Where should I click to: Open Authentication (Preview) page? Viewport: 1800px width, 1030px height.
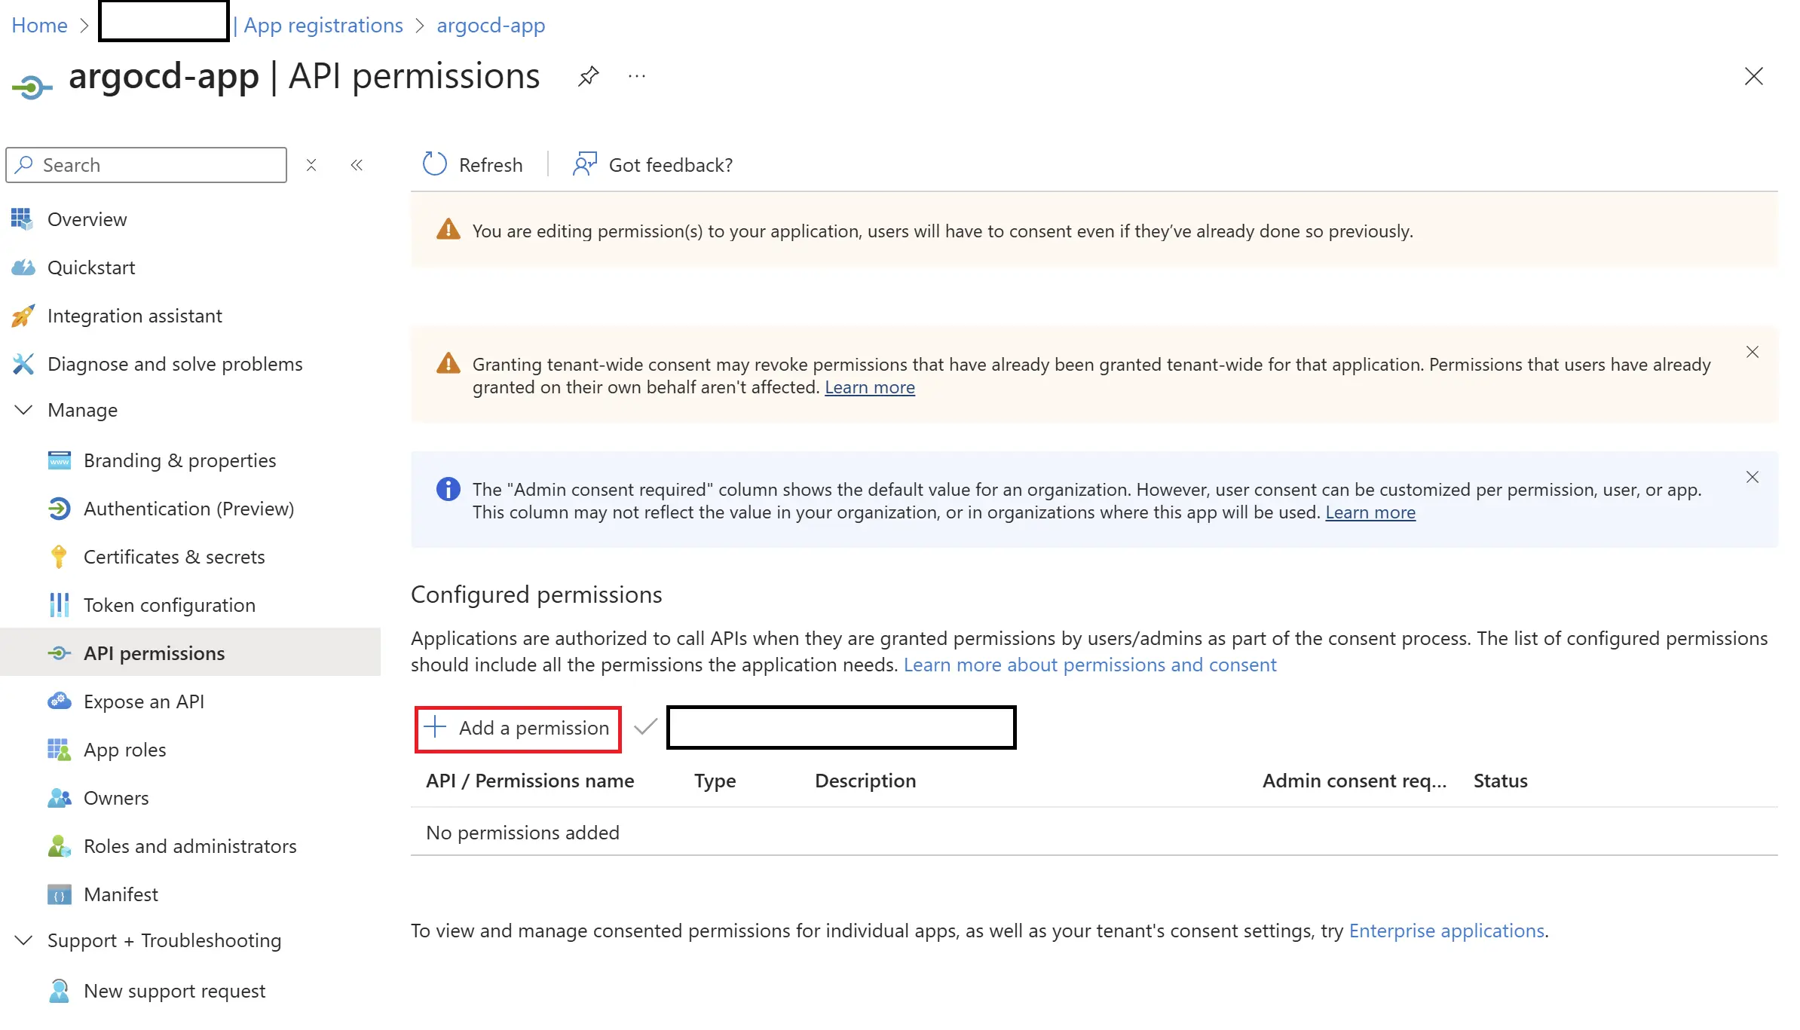190,509
